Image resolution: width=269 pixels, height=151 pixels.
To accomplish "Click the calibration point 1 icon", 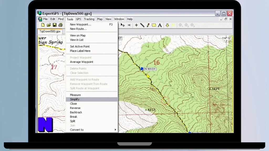I will click(180, 25).
